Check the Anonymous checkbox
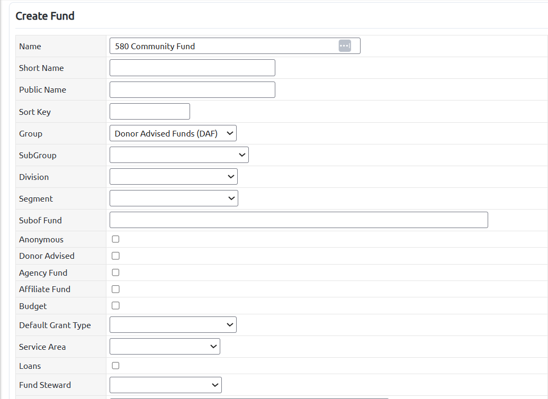Screen dimensions: 548x399 (115, 239)
